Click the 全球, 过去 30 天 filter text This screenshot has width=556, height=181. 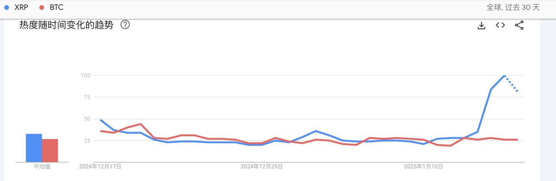513,7
